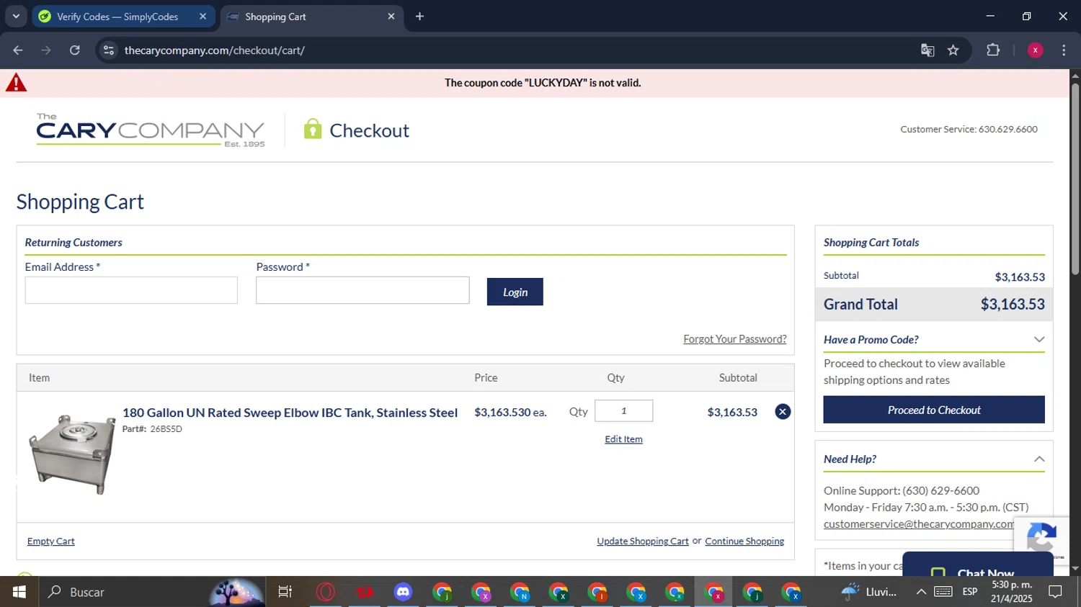Open the Windows notification center
The image size is (1081, 607).
(x=1056, y=592)
